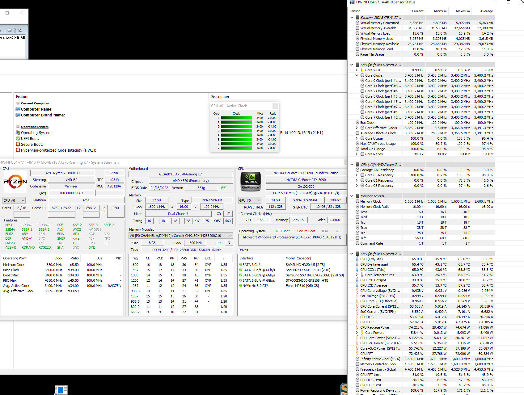
Task: Click the lightning icon beside Core VIDs
Action: [362, 70]
